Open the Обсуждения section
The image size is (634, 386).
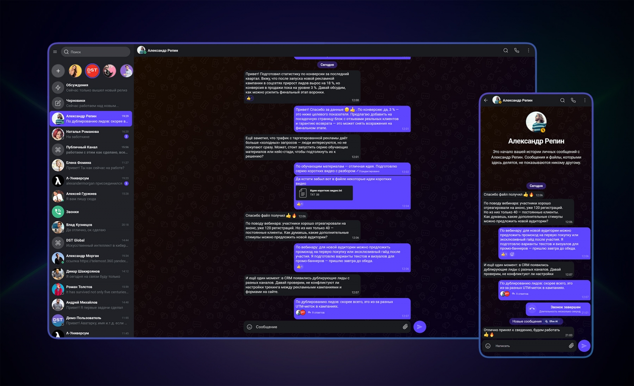coord(91,88)
